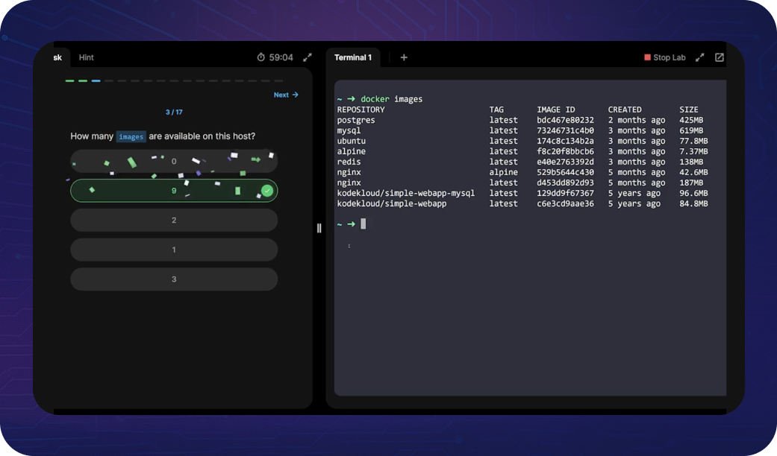Click the highlighted 'images' keyword in question
The image size is (777, 456).
(131, 136)
